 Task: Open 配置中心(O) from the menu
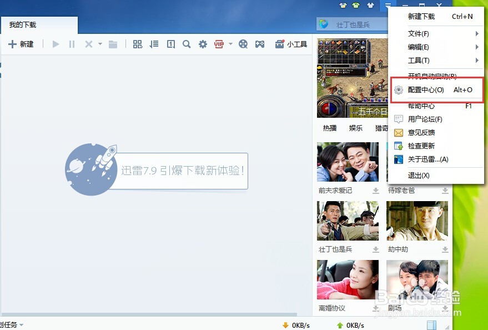pyautogui.click(x=436, y=90)
